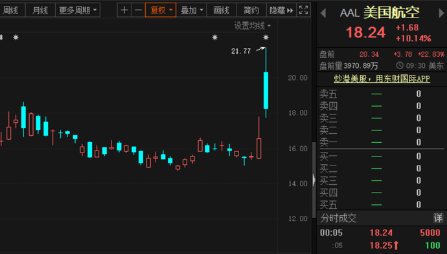
Task: Zoom in chart with plus button
Action: pyautogui.click(x=124, y=10)
